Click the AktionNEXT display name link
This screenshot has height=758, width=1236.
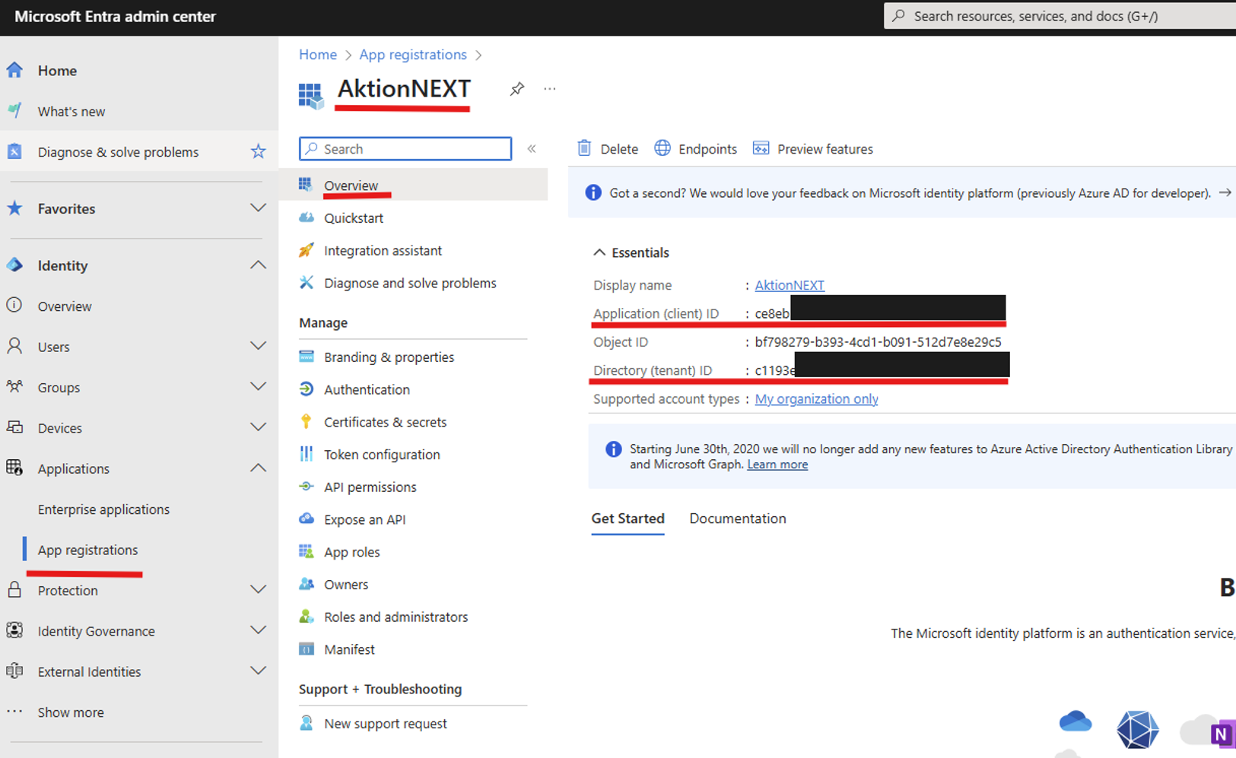(790, 285)
